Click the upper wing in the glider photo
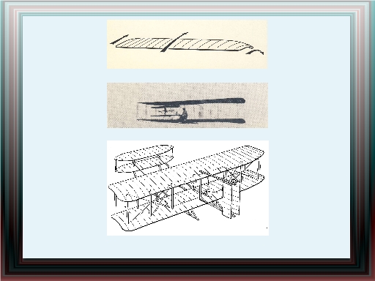The width and height of the screenshot is (375, 281). click(191, 102)
